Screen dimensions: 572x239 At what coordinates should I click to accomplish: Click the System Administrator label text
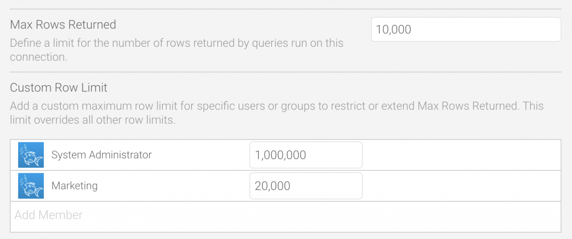tap(101, 155)
